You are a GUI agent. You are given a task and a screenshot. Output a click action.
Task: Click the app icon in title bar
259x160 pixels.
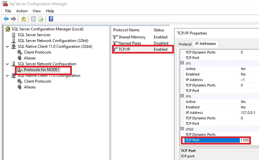coord(5,4)
